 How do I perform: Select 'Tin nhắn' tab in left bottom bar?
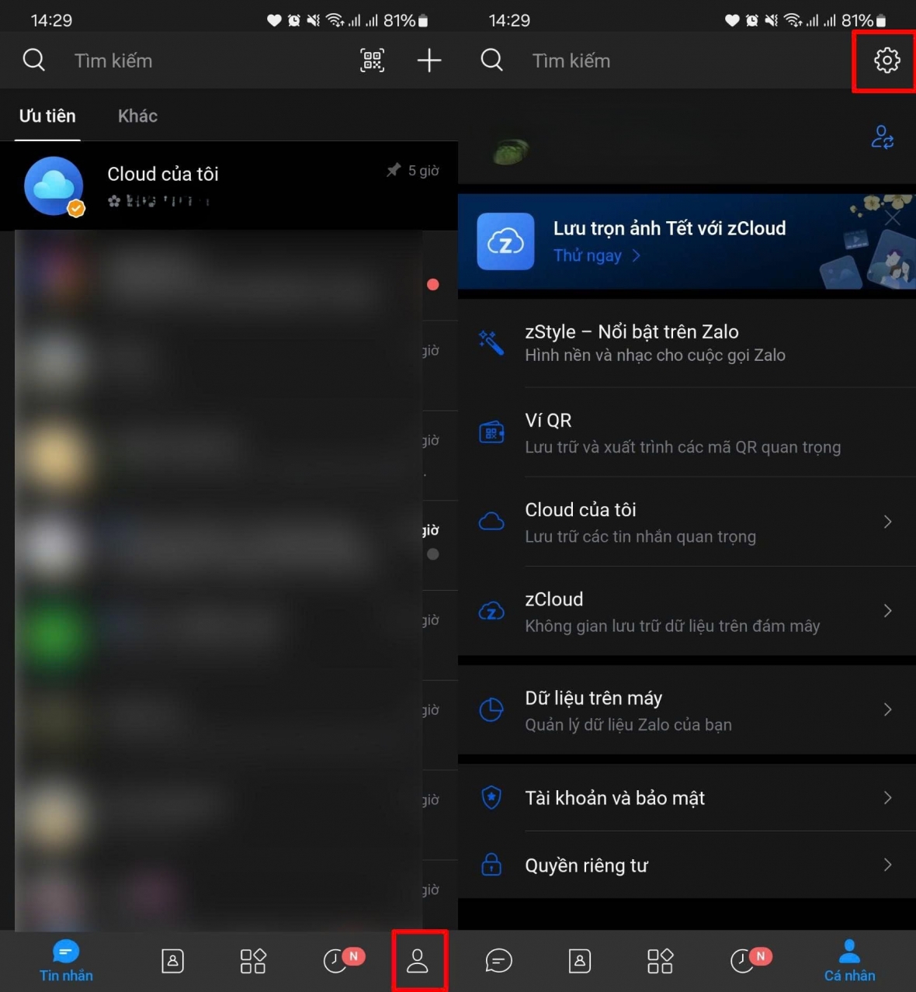tap(66, 961)
